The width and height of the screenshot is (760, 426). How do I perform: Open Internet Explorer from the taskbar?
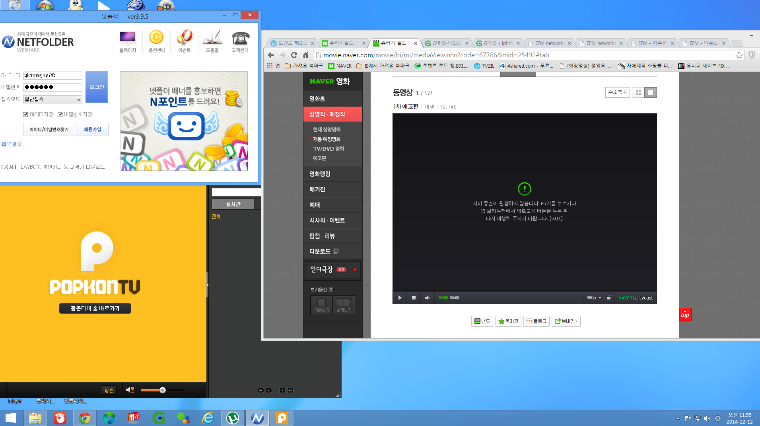[208, 418]
